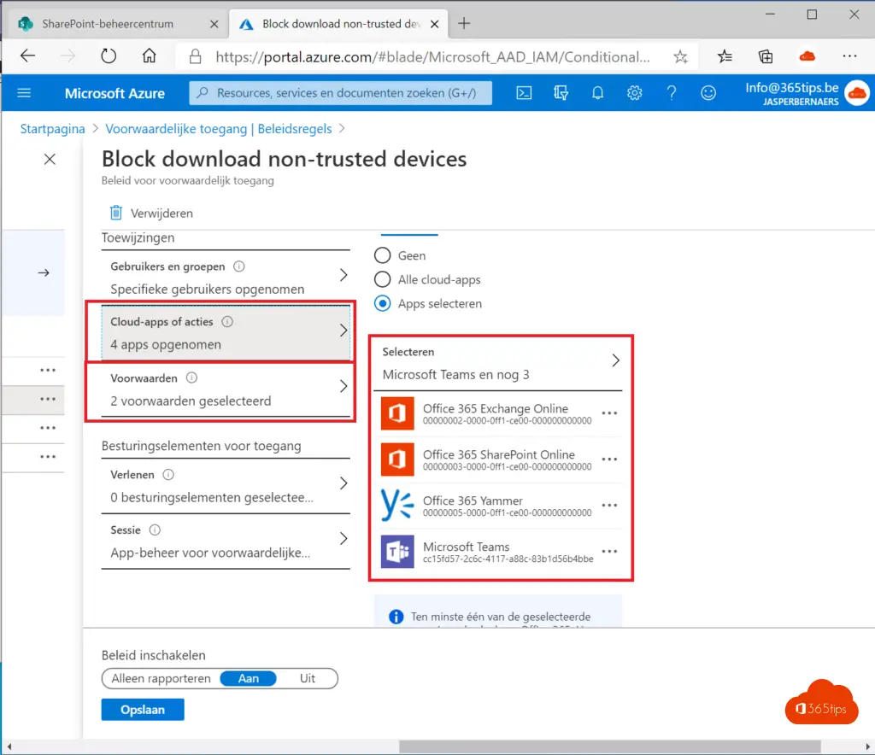Viewport: 875px width, 755px height.
Task: Select the Alle cloud-apps radio button
Action: point(383,279)
